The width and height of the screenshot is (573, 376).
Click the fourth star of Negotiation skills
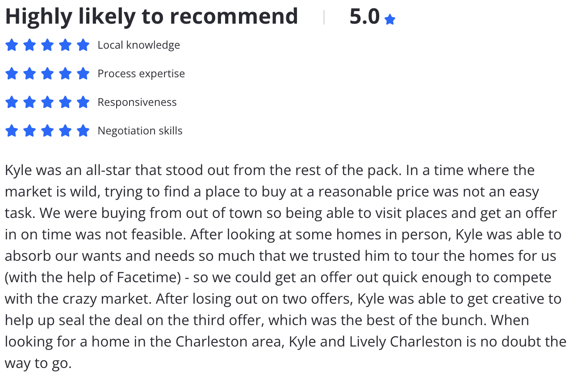(x=65, y=131)
